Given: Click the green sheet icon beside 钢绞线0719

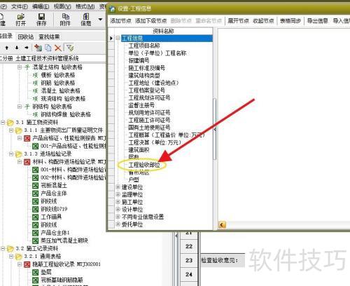Looking at the screenshot, I should pyautogui.click(x=35, y=209).
